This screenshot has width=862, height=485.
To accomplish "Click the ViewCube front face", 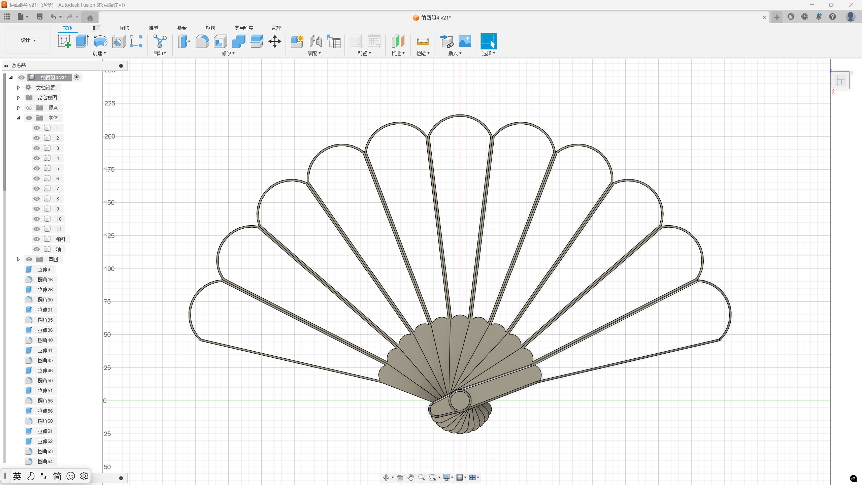I will pyautogui.click(x=840, y=81).
